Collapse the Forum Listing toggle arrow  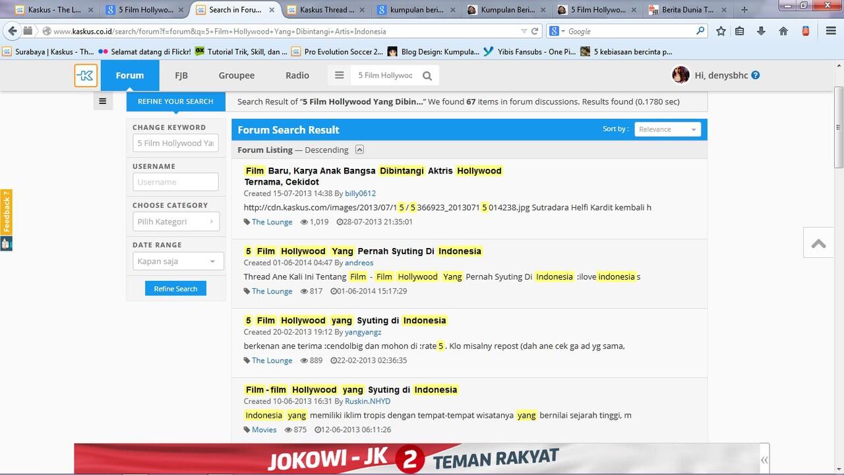tap(359, 150)
